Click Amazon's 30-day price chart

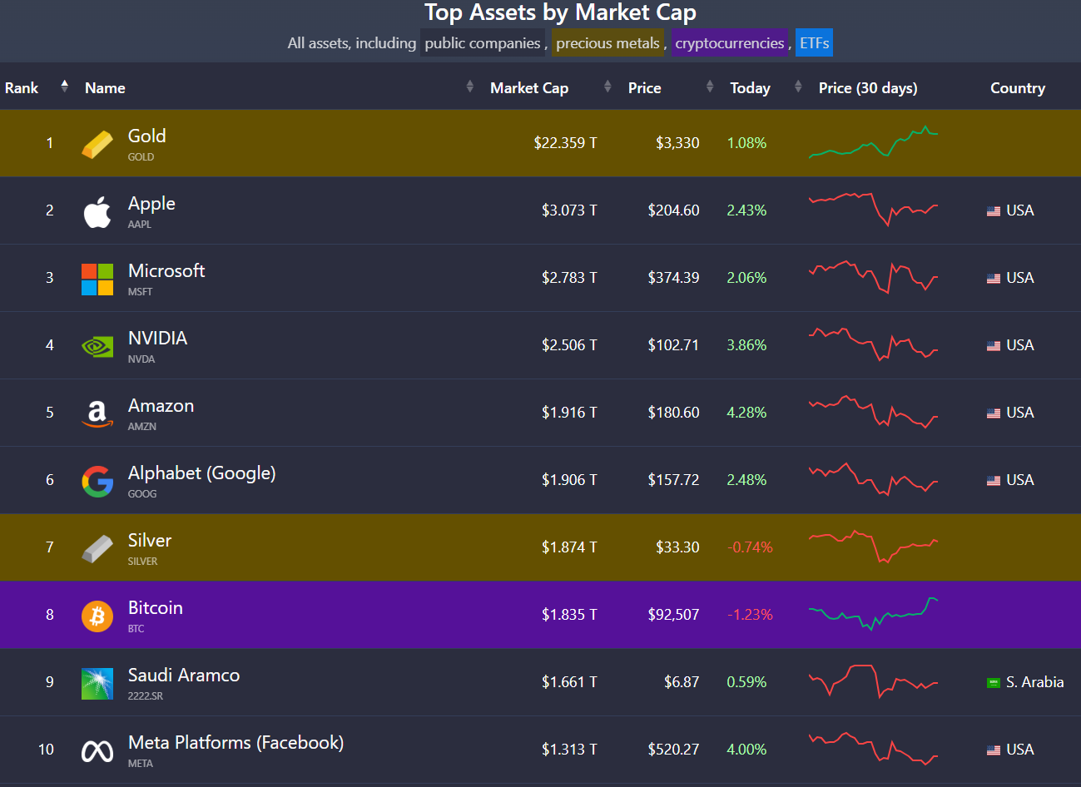(x=873, y=412)
